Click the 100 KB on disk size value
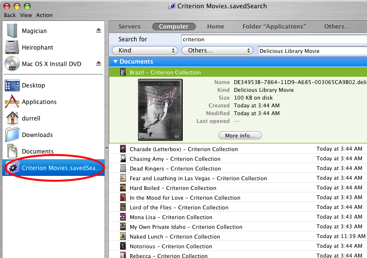 (x=253, y=98)
